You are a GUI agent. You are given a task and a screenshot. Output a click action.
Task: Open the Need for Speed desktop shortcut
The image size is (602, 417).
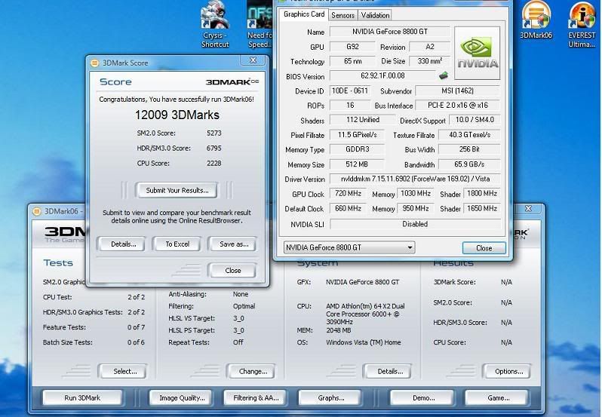[260, 24]
